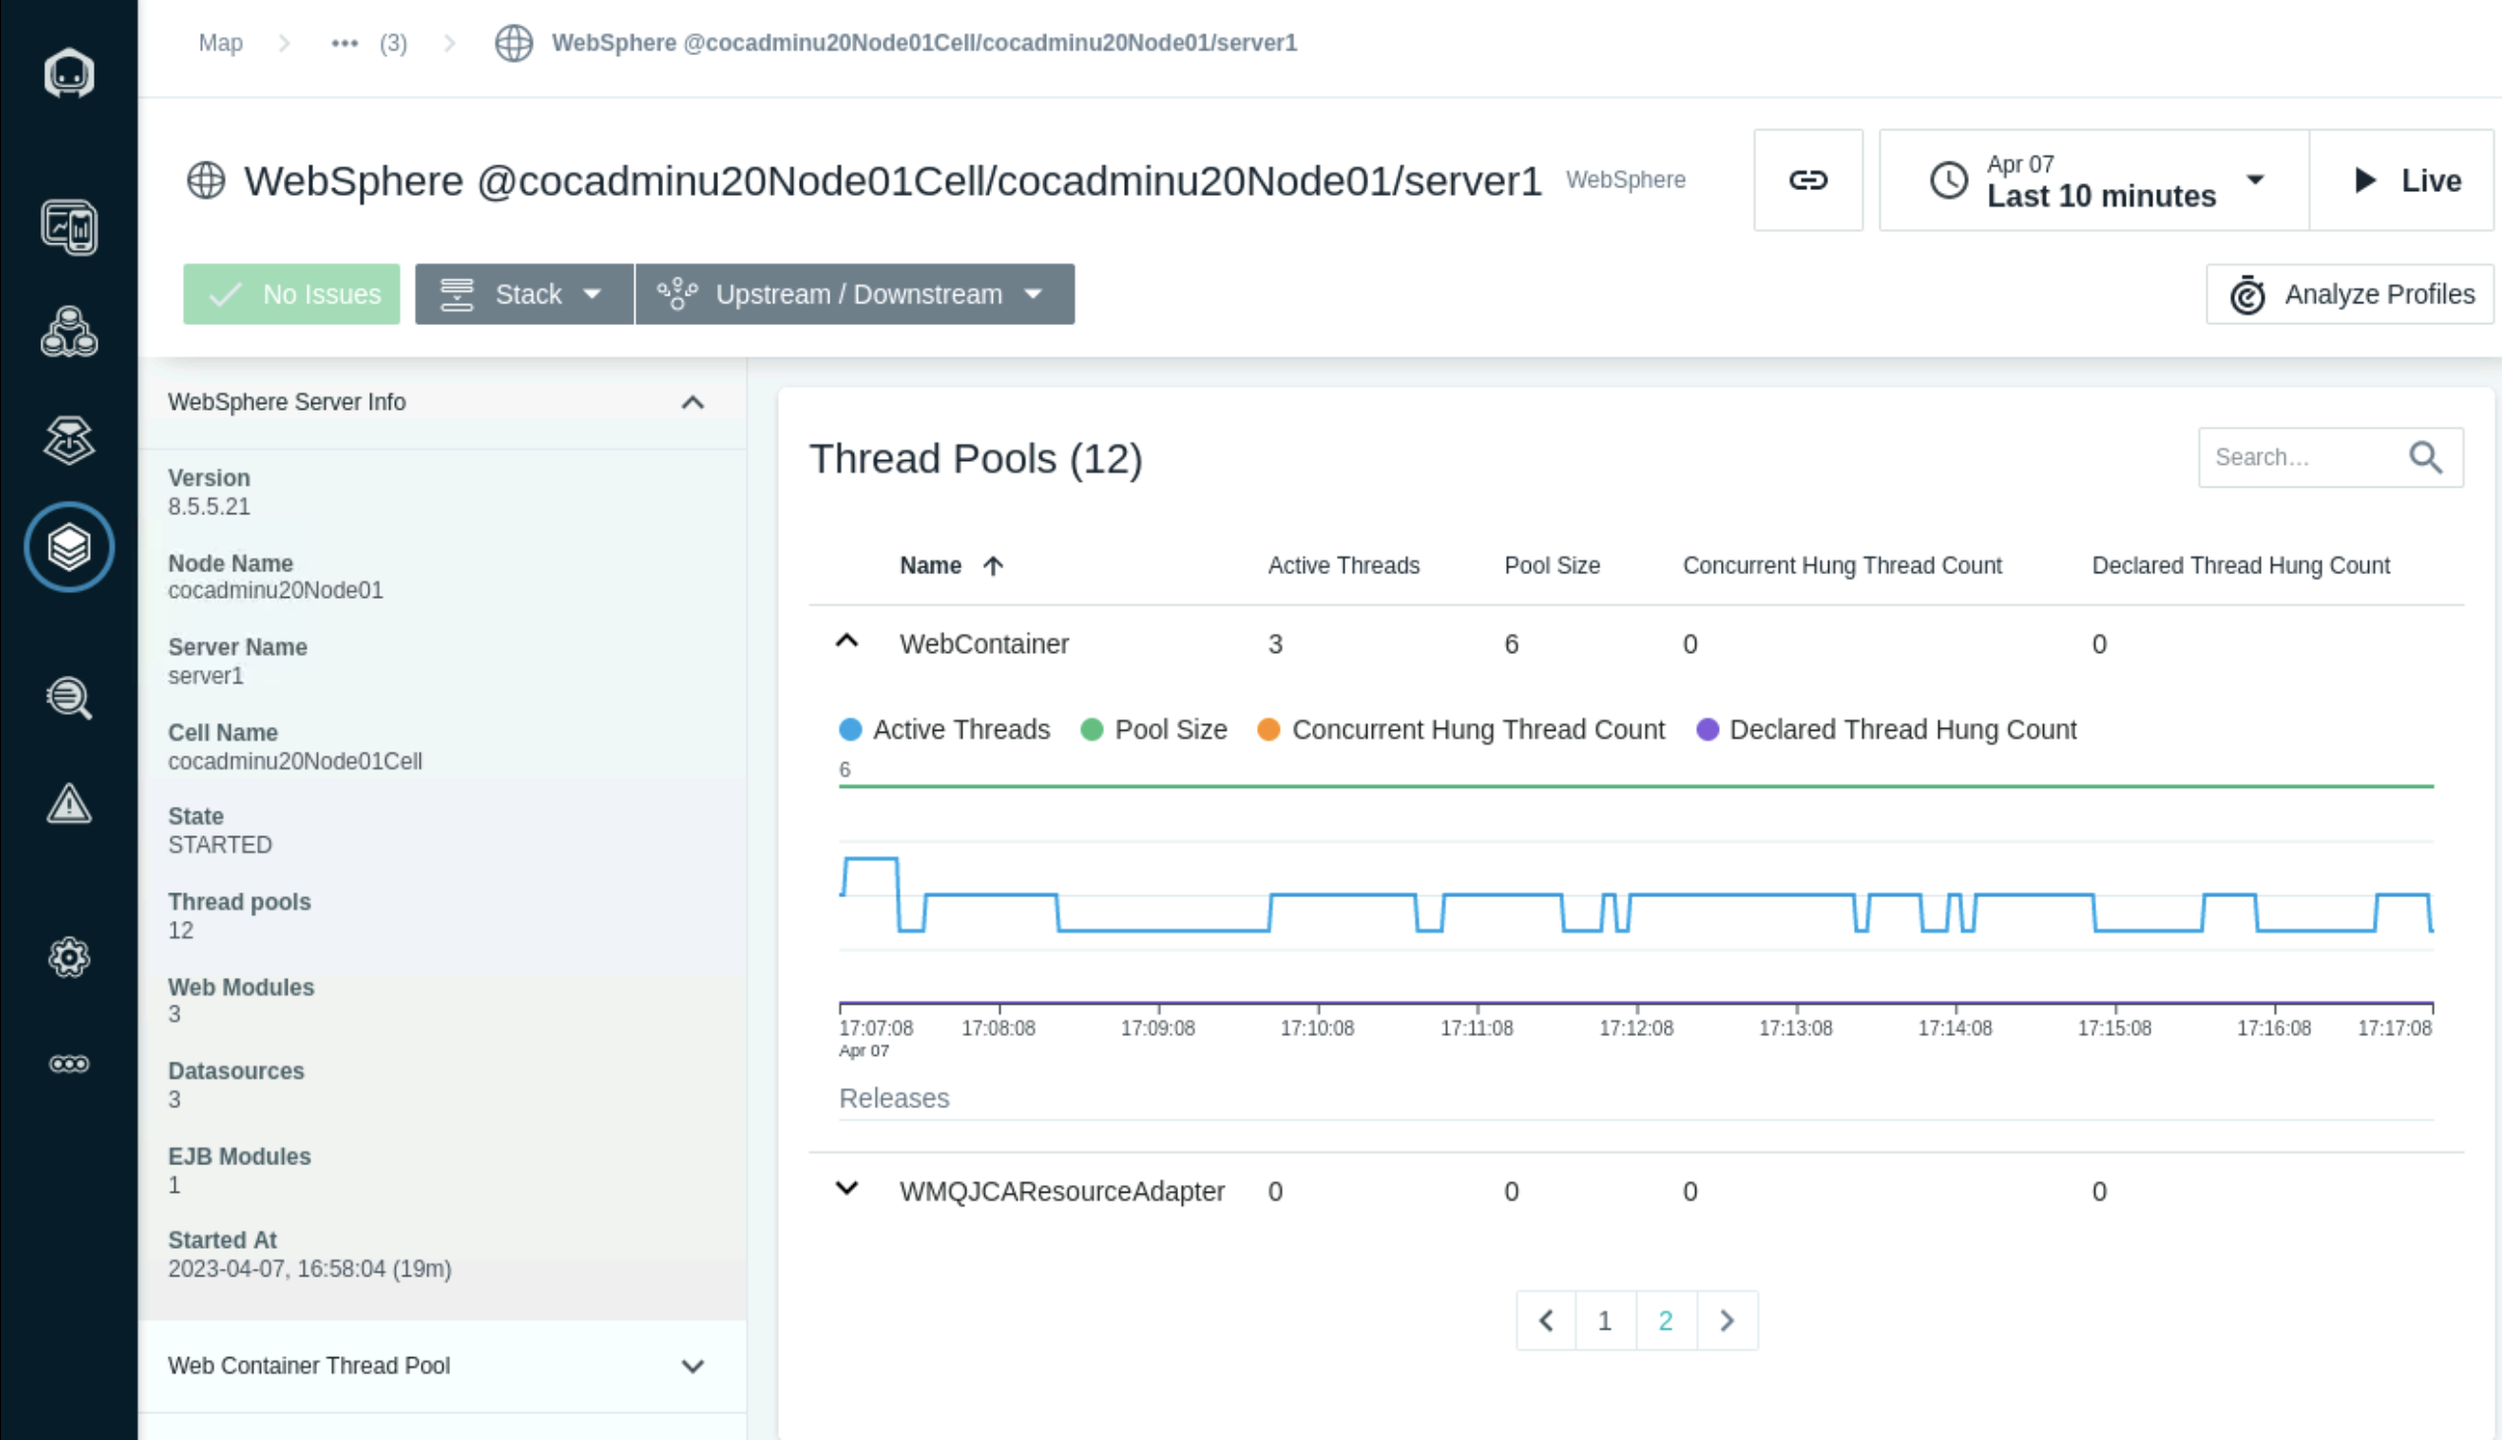The height and width of the screenshot is (1440, 2502).
Task: Select page 2 in the pagination
Action: [1666, 1321]
